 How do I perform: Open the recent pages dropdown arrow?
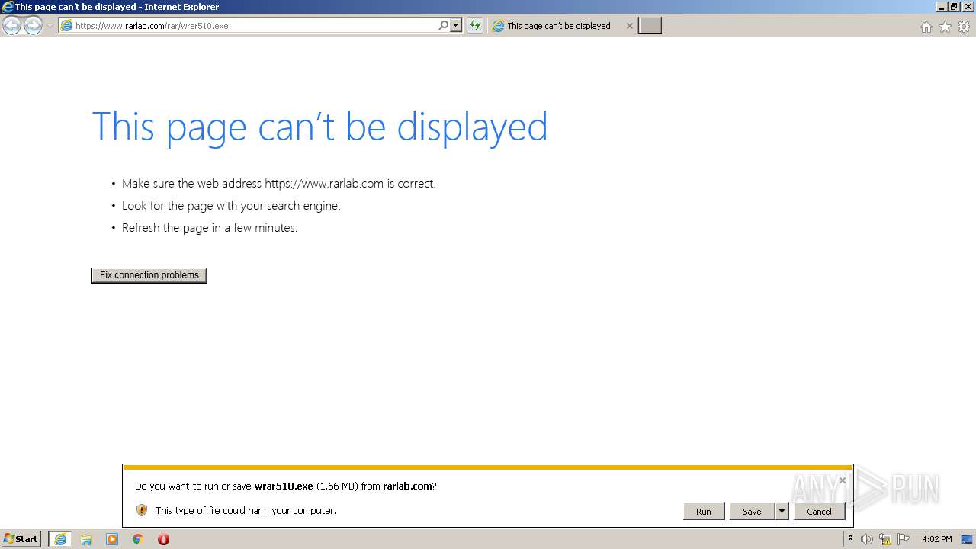coord(50,26)
